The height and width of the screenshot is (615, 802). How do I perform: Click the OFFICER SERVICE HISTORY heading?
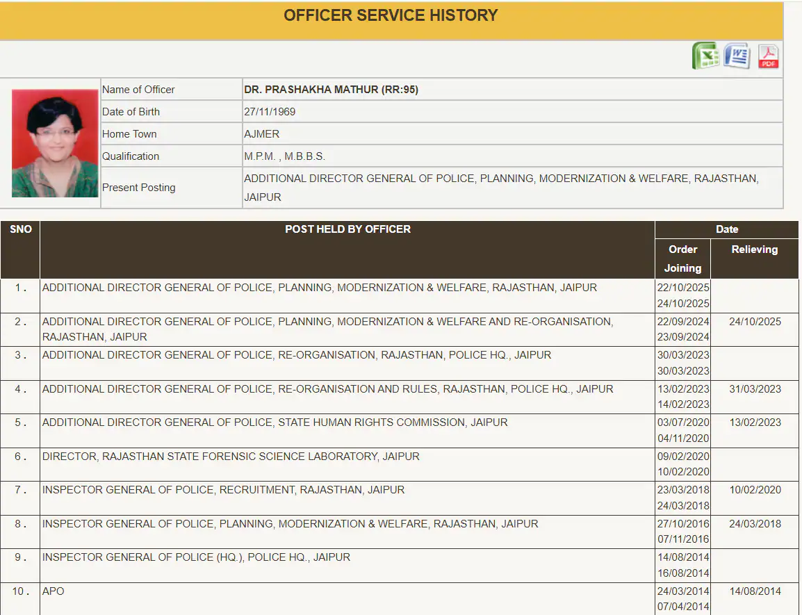click(391, 15)
